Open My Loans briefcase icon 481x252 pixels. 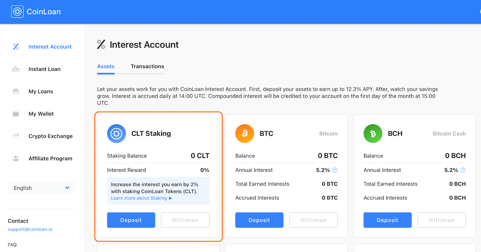[x=16, y=91]
